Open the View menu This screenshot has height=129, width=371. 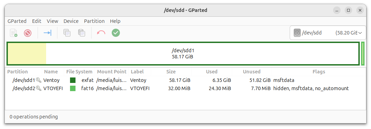(x=53, y=21)
